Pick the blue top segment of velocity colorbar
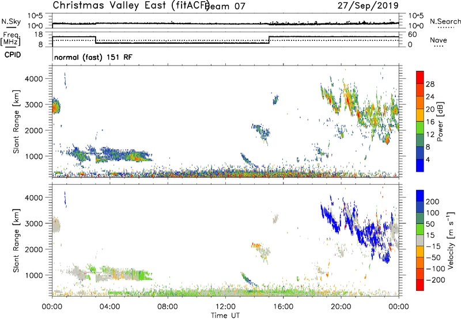The image size is (461, 319). point(420,196)
